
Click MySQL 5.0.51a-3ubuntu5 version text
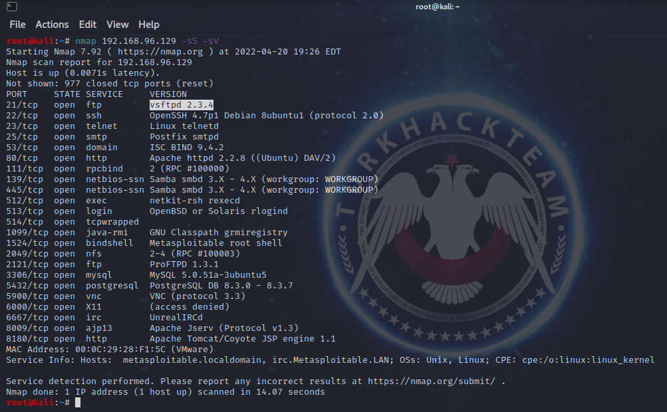[x=208, y=275]
